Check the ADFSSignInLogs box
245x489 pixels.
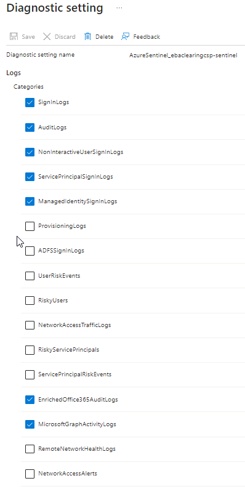click(30, 251)
